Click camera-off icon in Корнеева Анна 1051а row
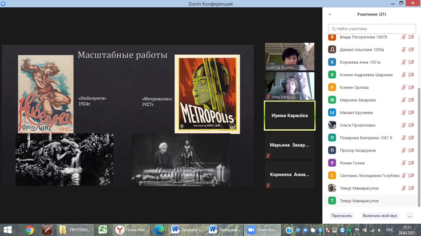Image resolution: width=421 pixels, height=236 pixels. [411, 62]
